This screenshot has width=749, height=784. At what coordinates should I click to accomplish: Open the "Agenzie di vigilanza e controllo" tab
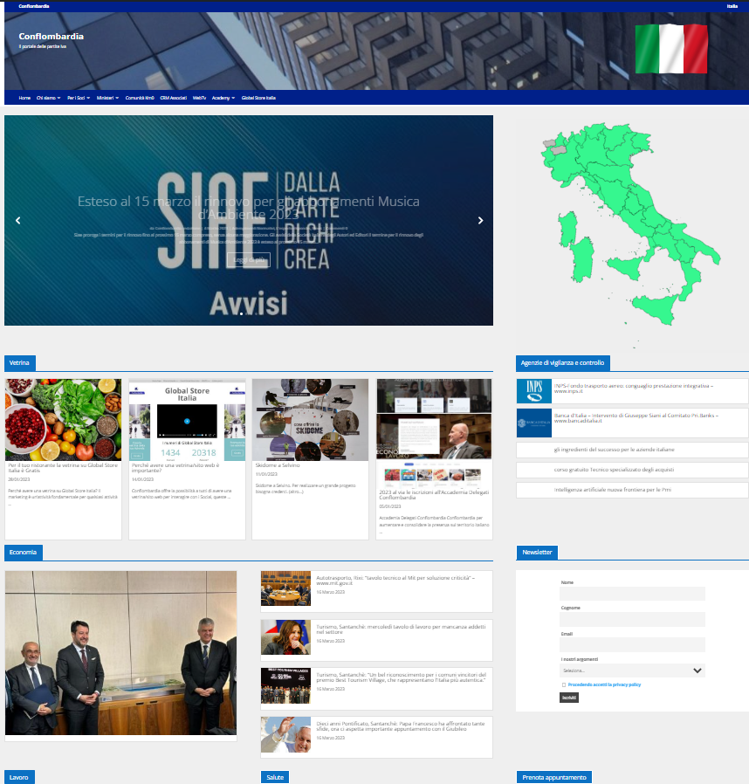tap(562, 363)
